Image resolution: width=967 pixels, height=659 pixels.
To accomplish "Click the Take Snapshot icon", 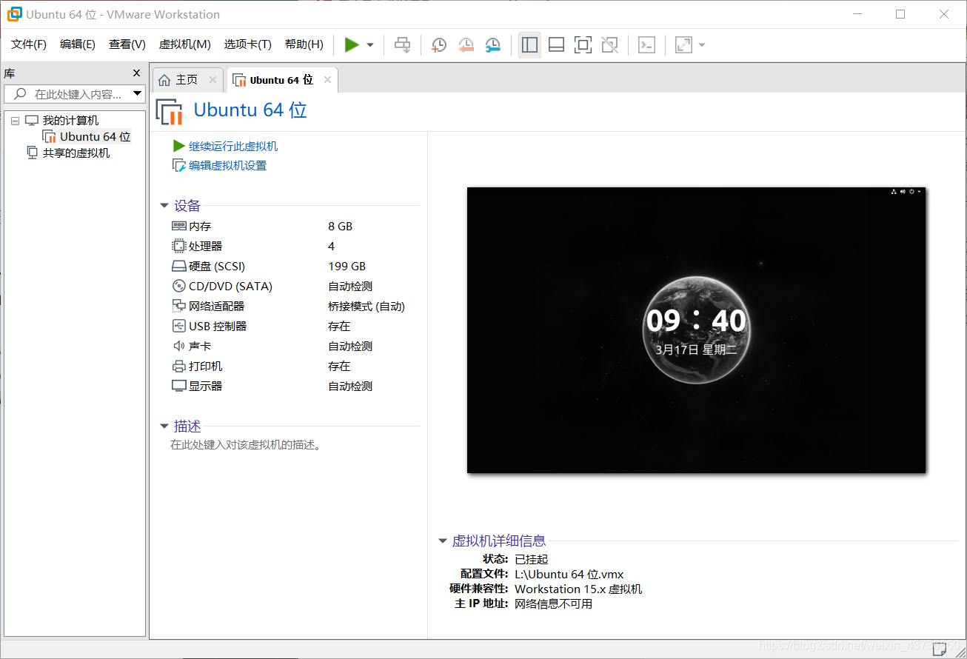I will click(x=438, y=45).
